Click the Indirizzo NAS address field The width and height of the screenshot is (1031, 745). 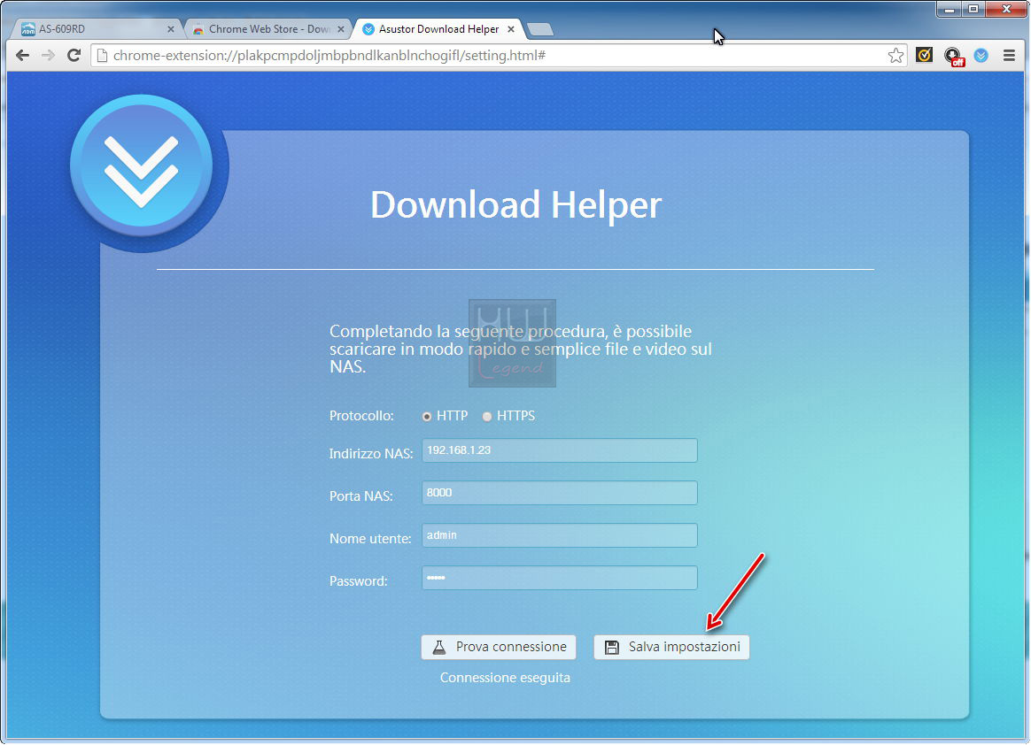pyautogui.click(x=560, y=450)
